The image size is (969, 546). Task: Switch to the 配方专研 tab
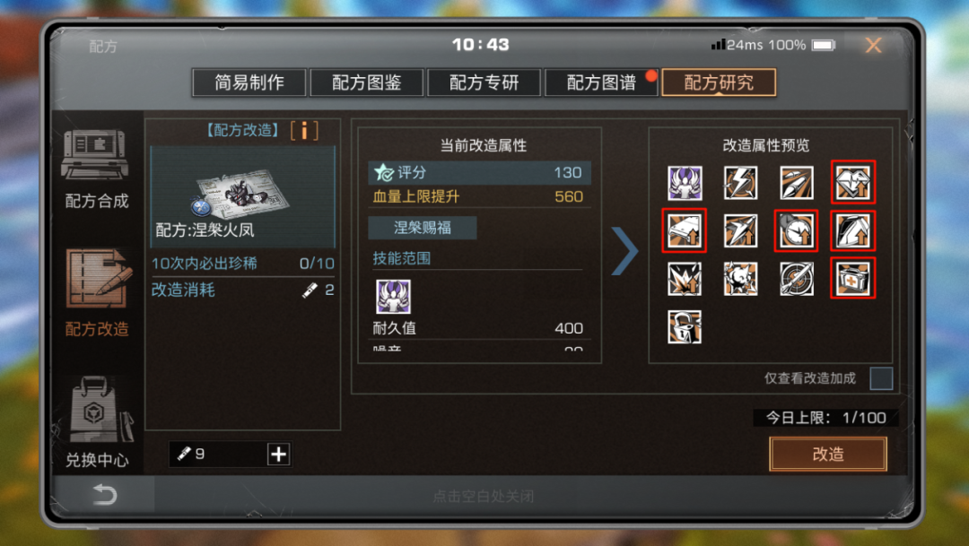coord(484,82)
